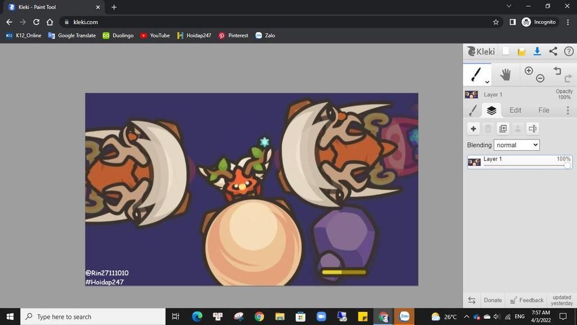Image resolution: width=577 pixels, height=325 pixels.
Task: Open the Duolingo bookmark
Action: click(x=118, y=36)
